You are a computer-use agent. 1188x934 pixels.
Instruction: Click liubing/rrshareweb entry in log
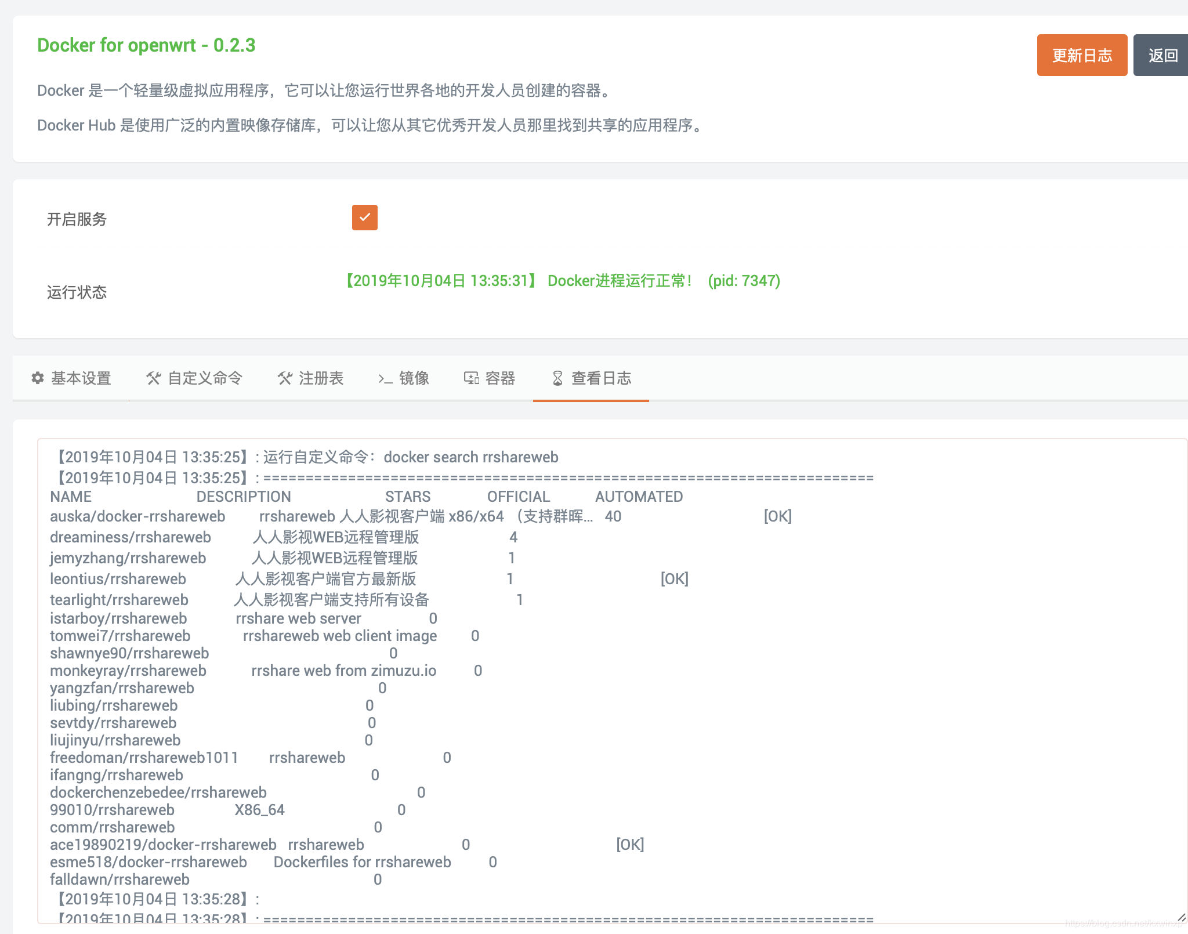pos(114,705)
